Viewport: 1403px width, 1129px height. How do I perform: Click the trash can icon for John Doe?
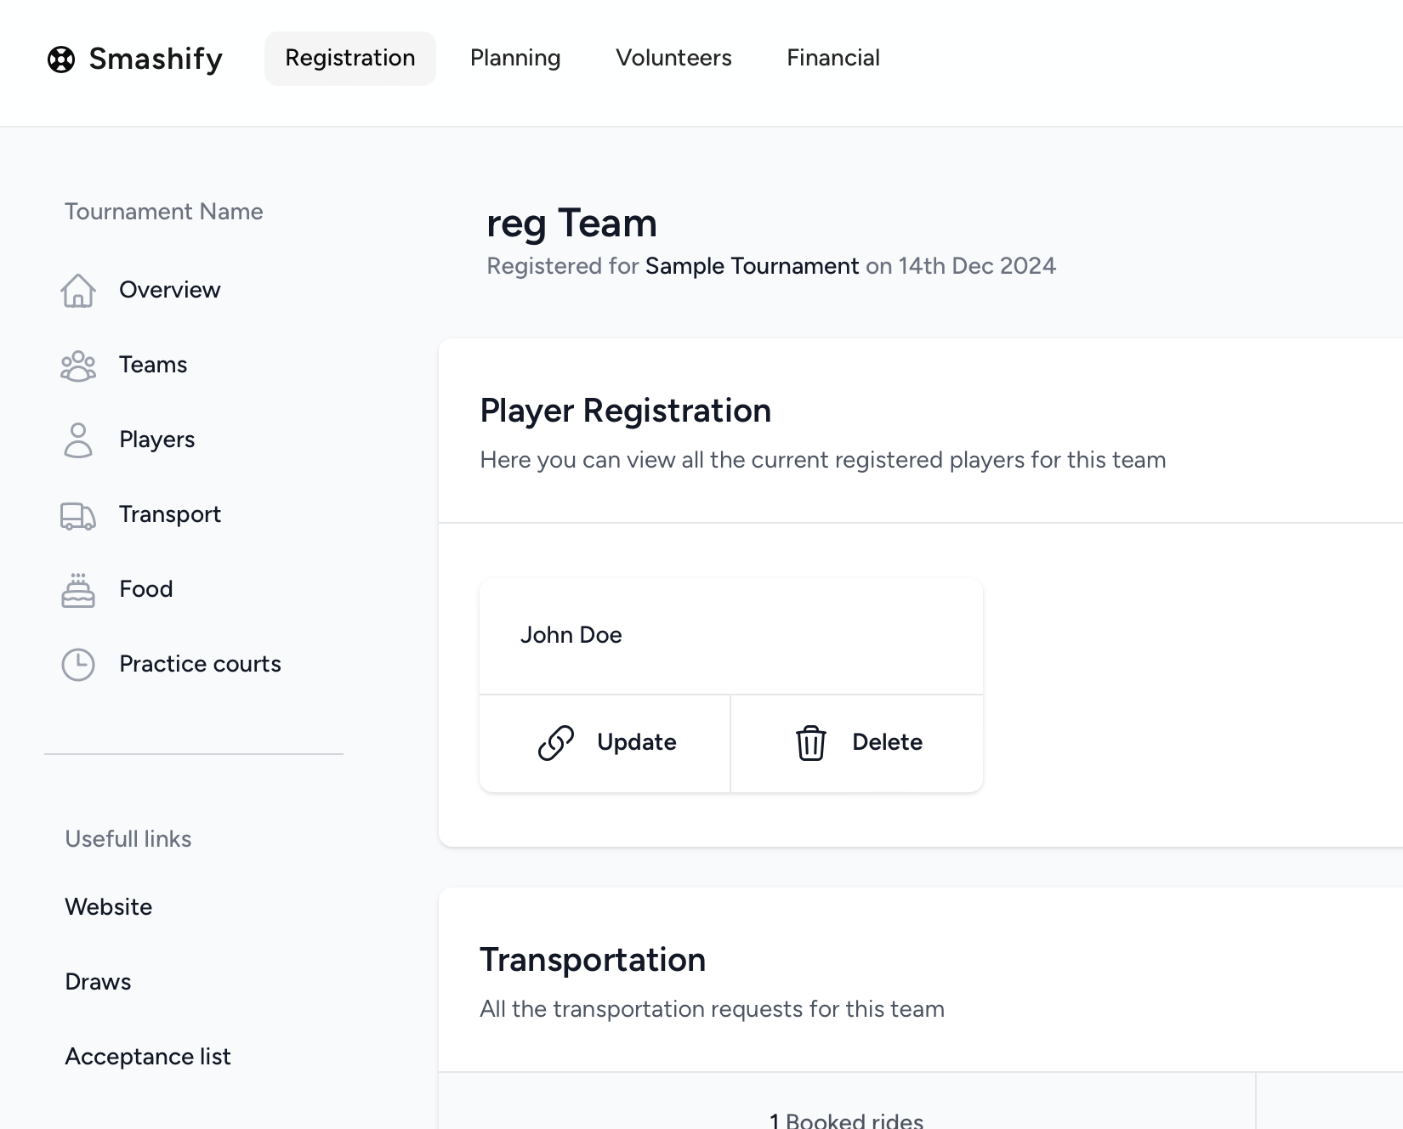[x=810, y=743]
